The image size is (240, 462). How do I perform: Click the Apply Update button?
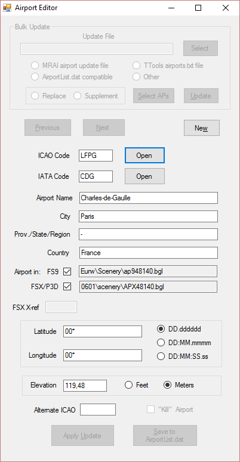coord(82,436)
